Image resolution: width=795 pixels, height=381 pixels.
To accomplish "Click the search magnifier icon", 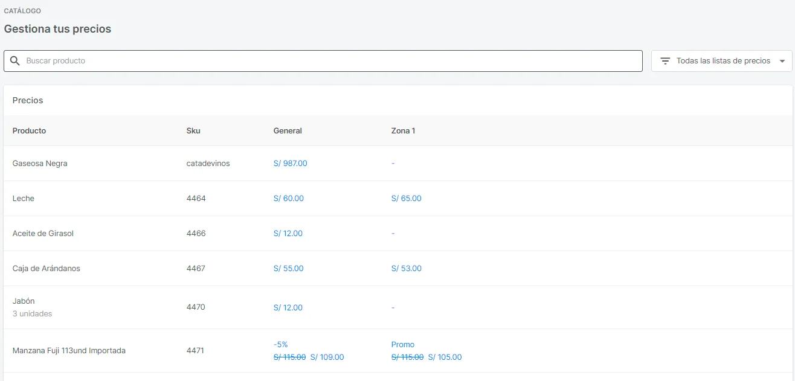I will click(16, 61).
